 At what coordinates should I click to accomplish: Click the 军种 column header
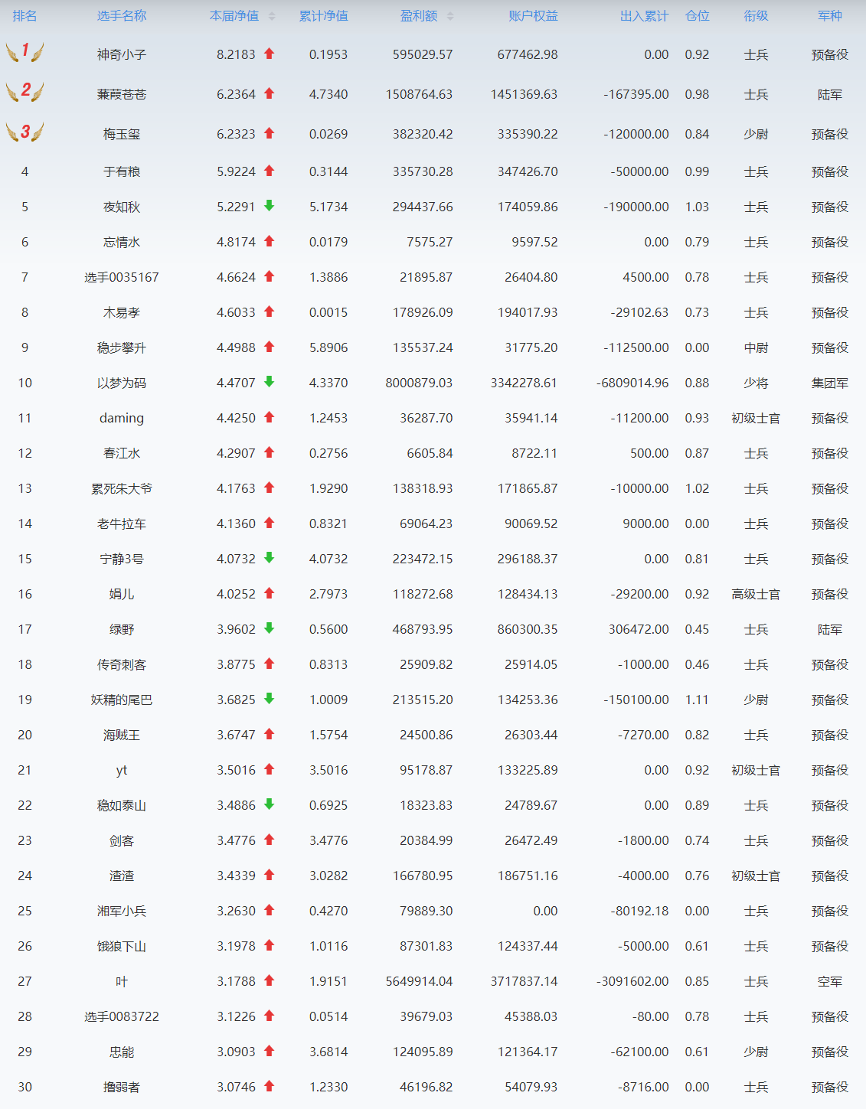tap(830, 16)
